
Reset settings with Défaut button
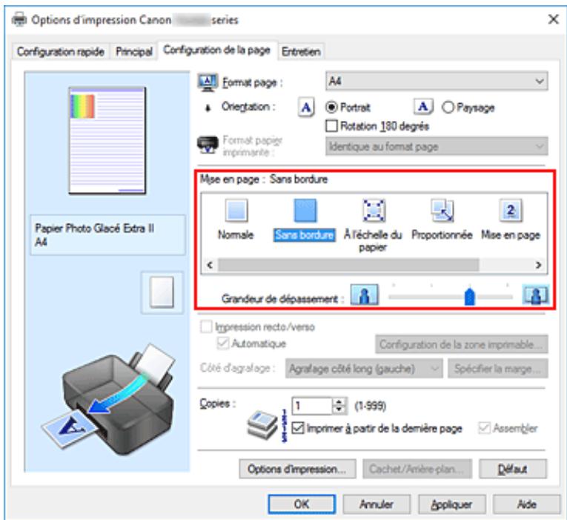pyautogui.click(x=513, y=469)
